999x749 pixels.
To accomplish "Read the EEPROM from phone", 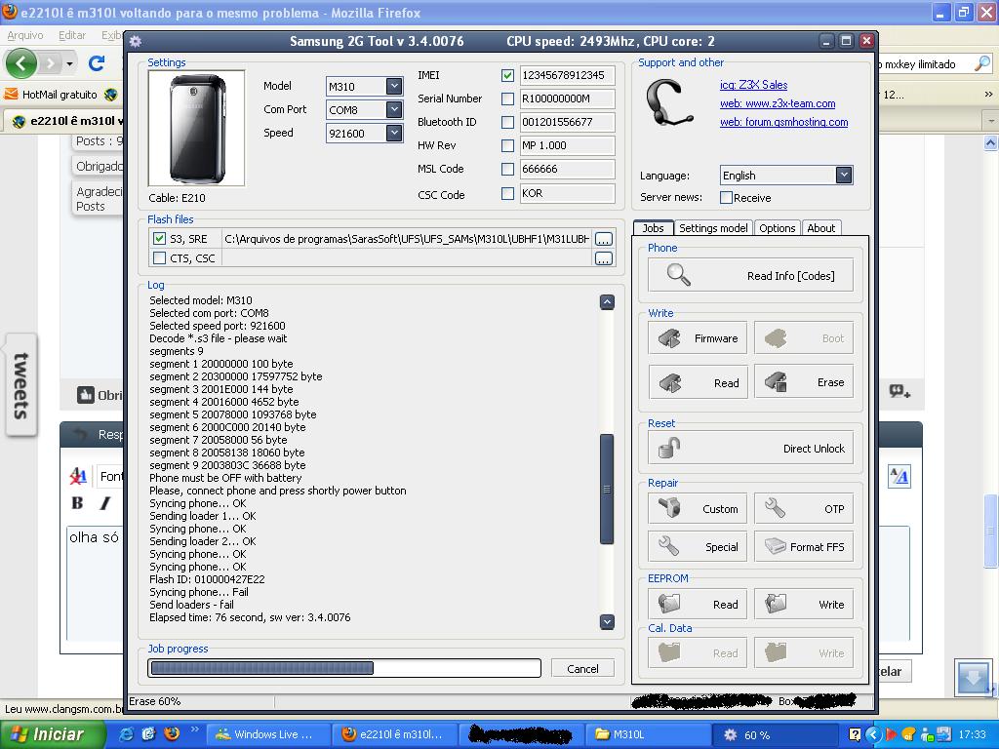I will coord(698,604).
